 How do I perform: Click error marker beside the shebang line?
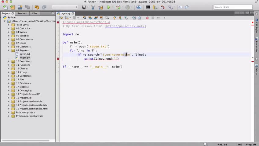coord(58,22)
